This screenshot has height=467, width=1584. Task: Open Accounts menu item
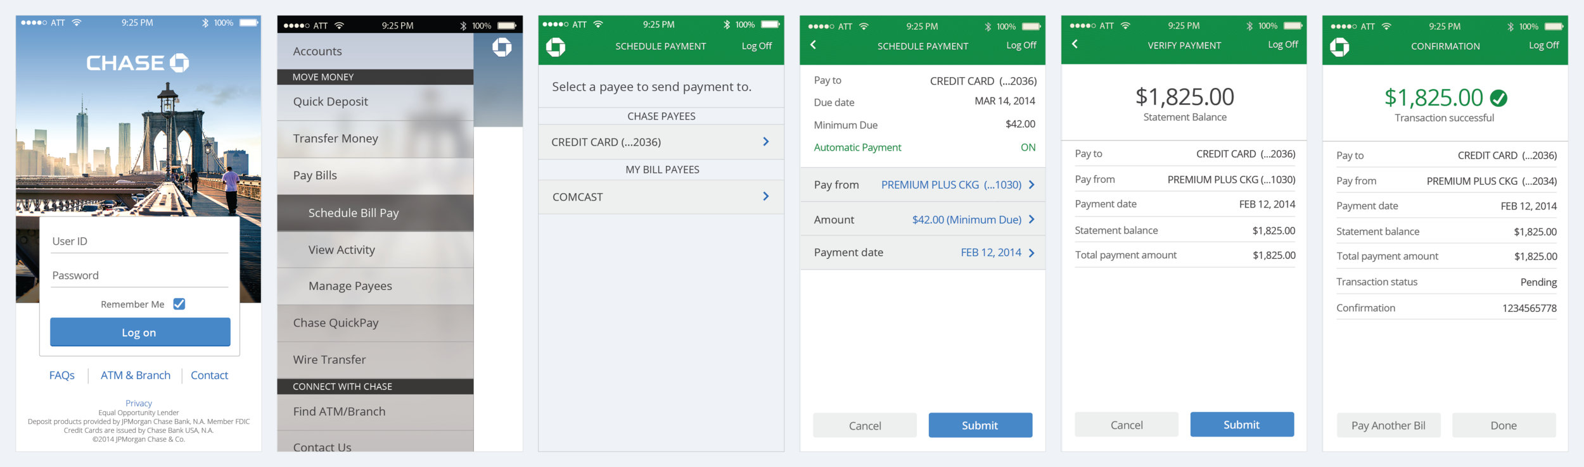[x=375, y=51]
